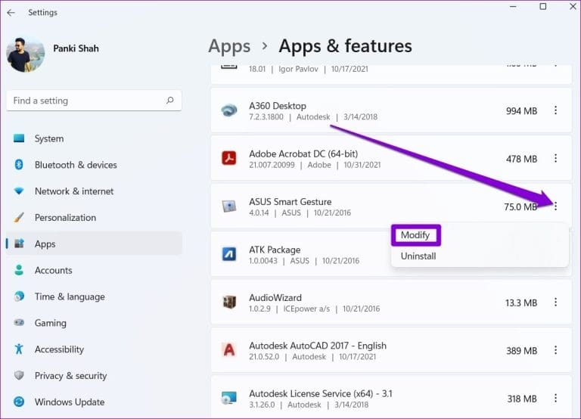Viewport: 581px width, 419px height.
Task: Click the 994 MB size value
Action: click(521, 111)
